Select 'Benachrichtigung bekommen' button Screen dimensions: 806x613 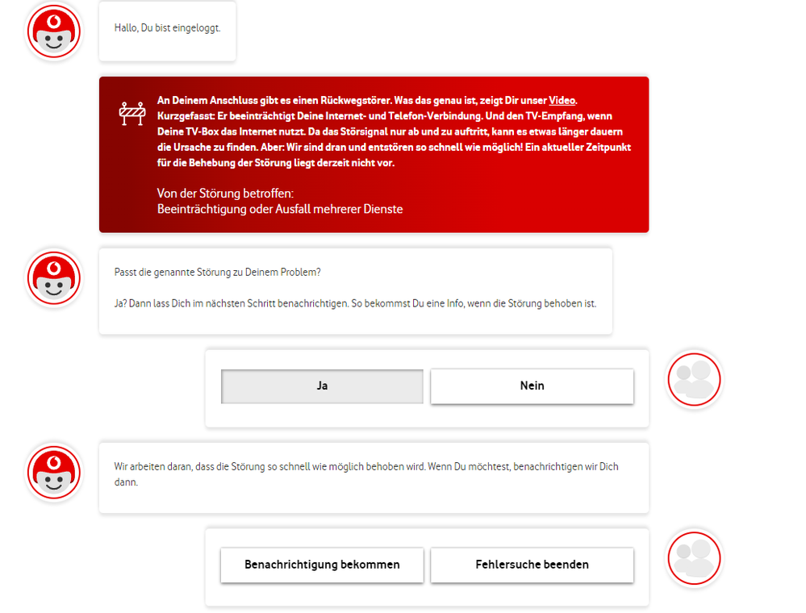click(322, 565)
